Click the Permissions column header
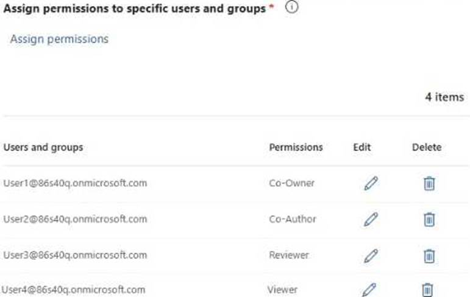This screenshot has width=470, height=297. [x=296, y=147]
